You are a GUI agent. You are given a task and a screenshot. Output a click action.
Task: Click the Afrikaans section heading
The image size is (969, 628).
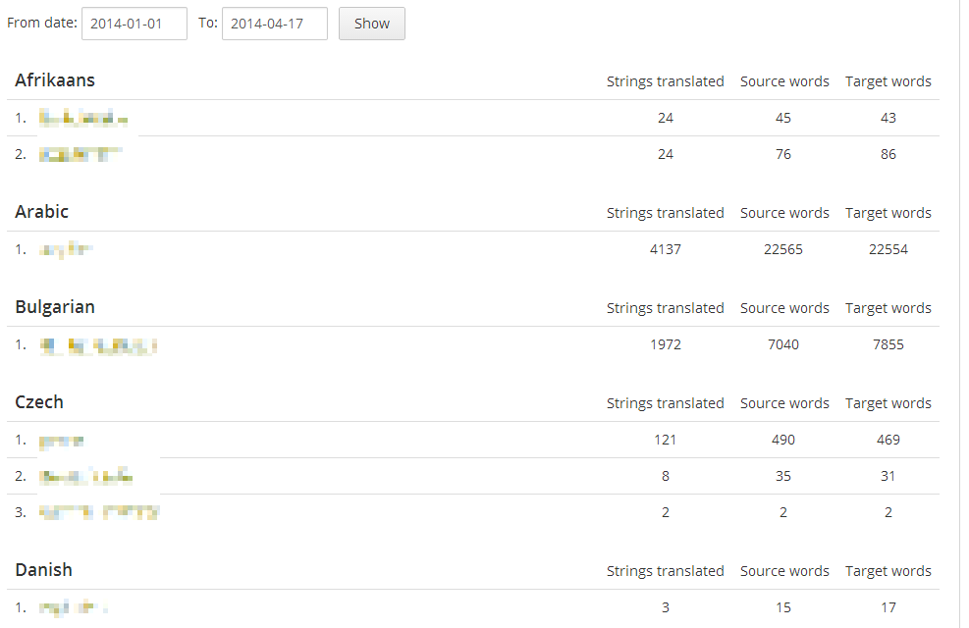(x=55, y=80)
